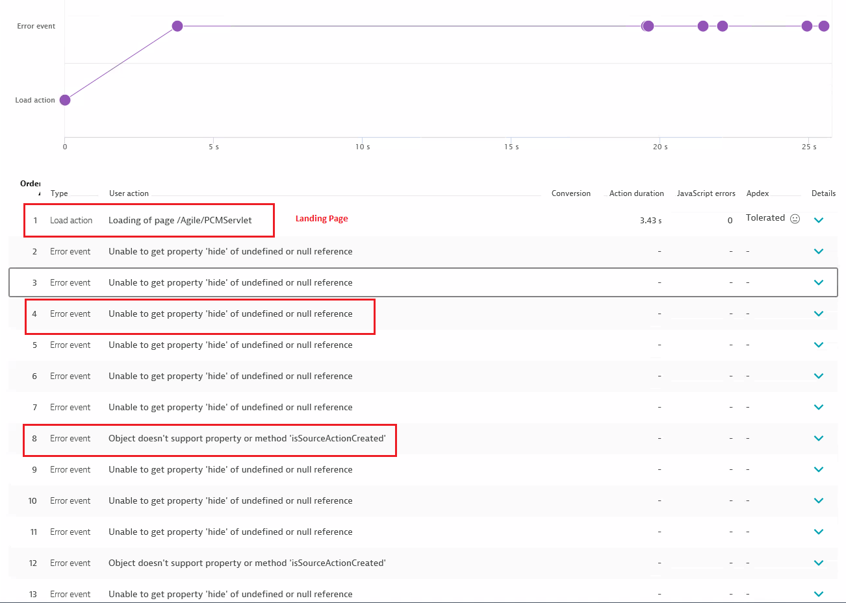Click the Conversion column header

(x=570, y=193)
